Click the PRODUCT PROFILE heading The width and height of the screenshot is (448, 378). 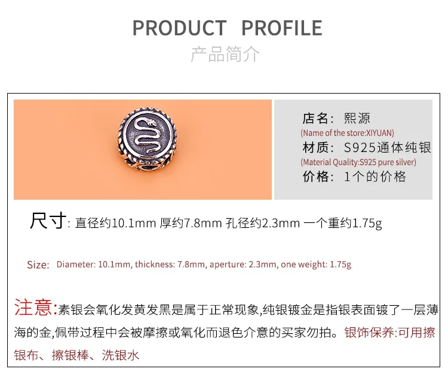click(x=227, y=28)
